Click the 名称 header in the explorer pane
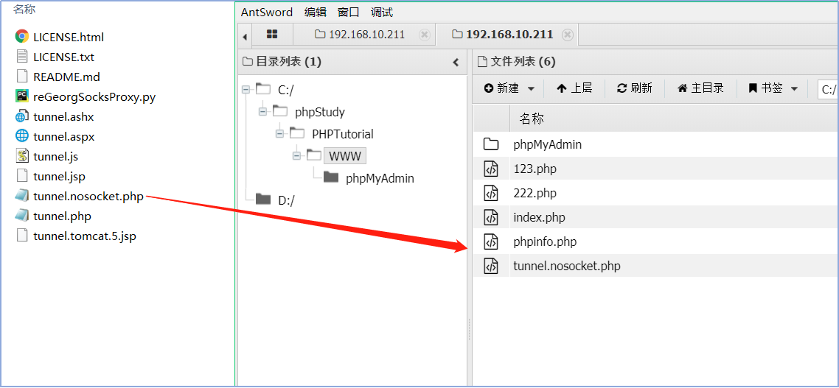 (x=24, y=9)
